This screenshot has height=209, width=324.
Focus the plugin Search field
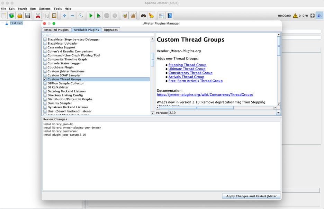pyautogui.click(x=98, y=35)
